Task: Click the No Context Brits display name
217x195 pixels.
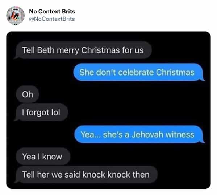Action: point(52,11)
